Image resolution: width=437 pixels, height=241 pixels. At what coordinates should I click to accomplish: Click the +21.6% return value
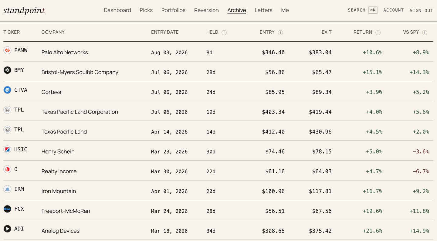372,231
